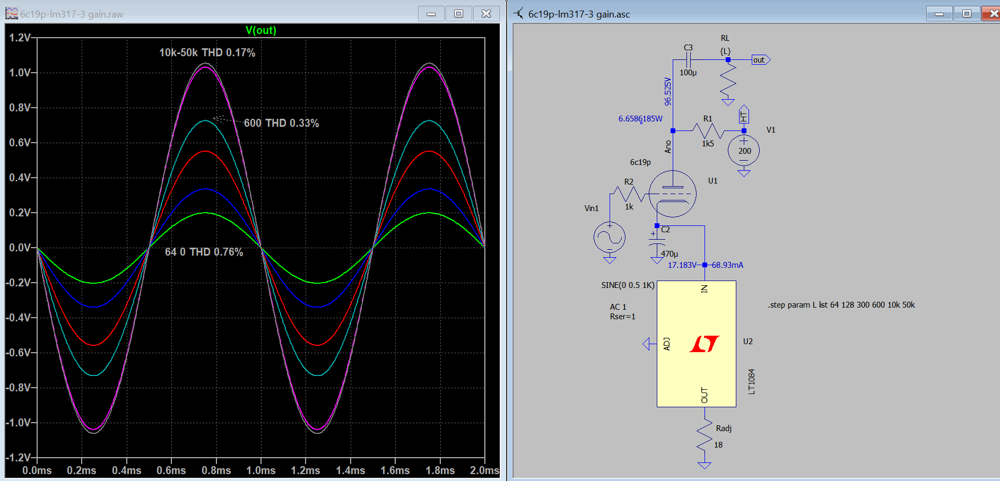
Task: Click the {L} load resistor value
Action: pos(725,51)
